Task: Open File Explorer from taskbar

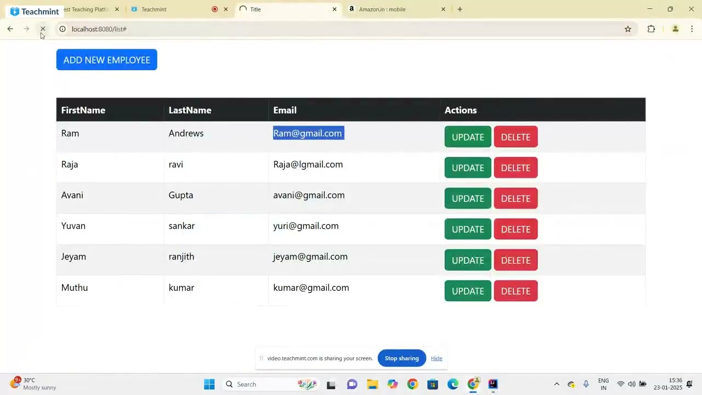Action: [372, 384]
